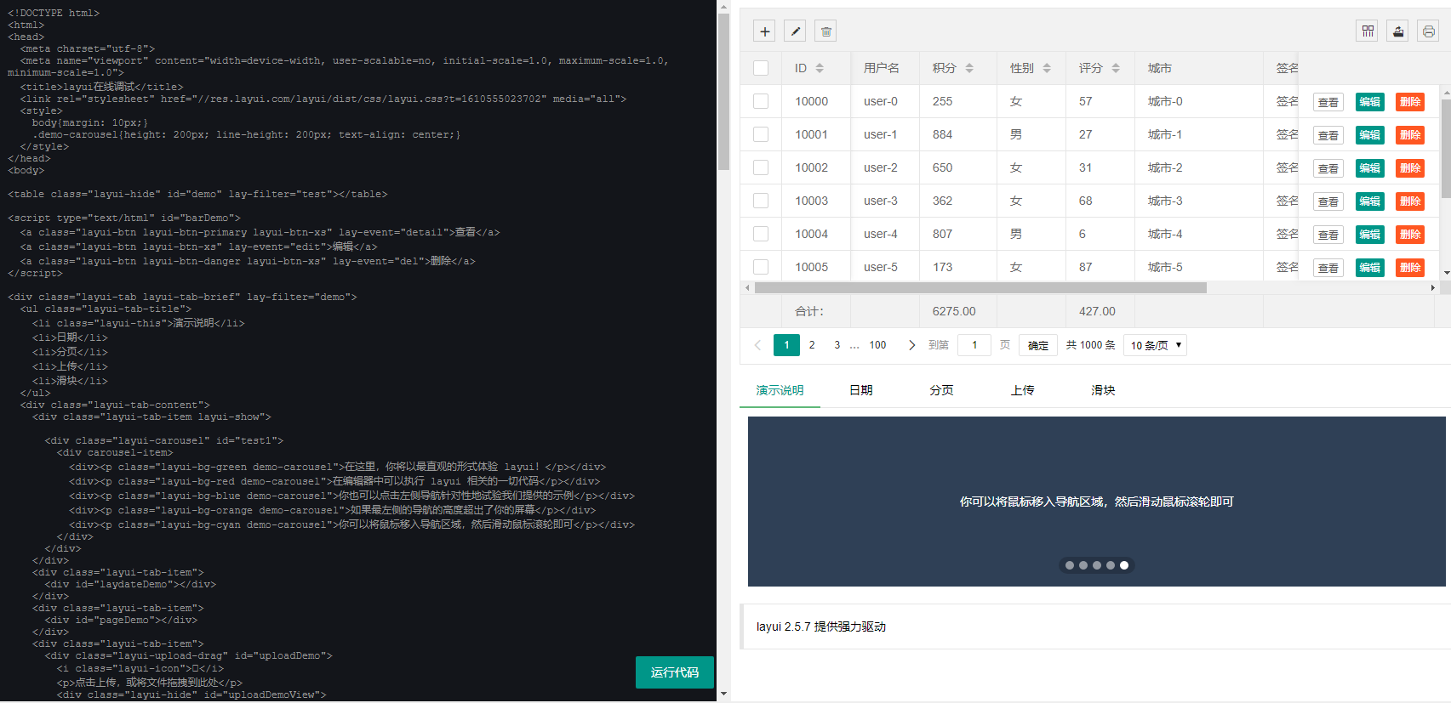This screenshot has height=703, width=1451.
Task: Select the third carousel indicator dot
Action: point(1097,565)
